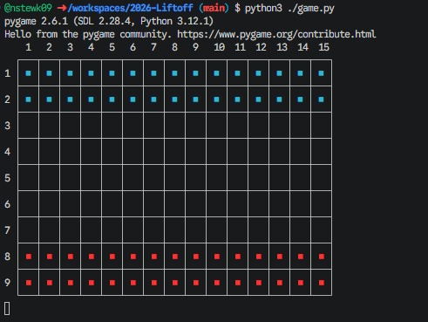Select blue piece at row 1 column 1
The image size is (428, 322).
(x=28, y=73)
